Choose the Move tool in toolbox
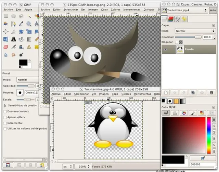Viewport: 219px width, 172px height. [6, 31]
